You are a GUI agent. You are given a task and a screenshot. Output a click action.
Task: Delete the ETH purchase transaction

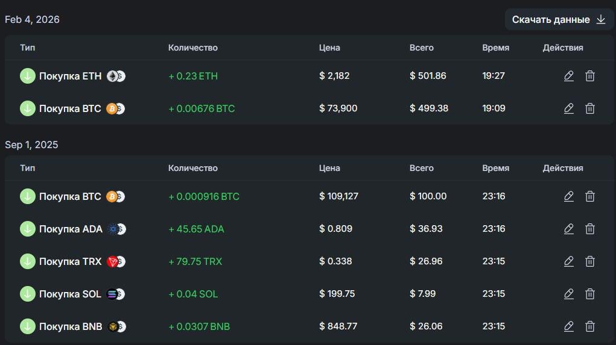pyautogui.click(x=590, y=76)
